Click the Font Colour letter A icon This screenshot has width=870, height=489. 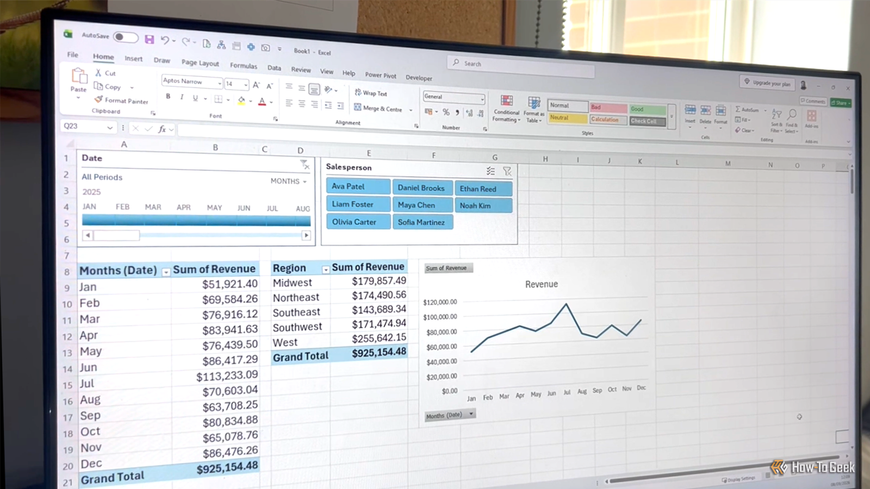tap(262, 101)
